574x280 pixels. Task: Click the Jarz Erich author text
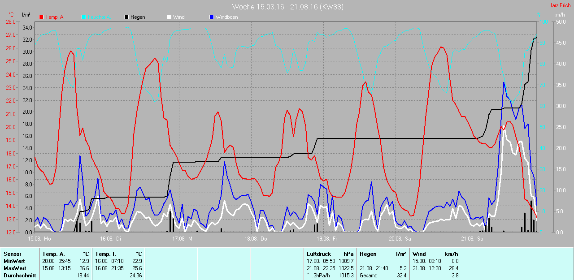coord(560,5)
